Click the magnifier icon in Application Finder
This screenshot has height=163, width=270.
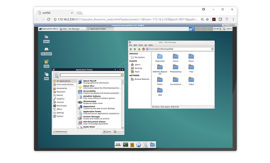coord(56,75)
